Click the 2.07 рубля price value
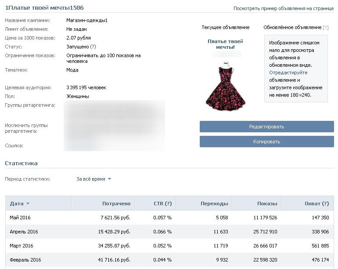338x269 pixels. pos(79,38)
